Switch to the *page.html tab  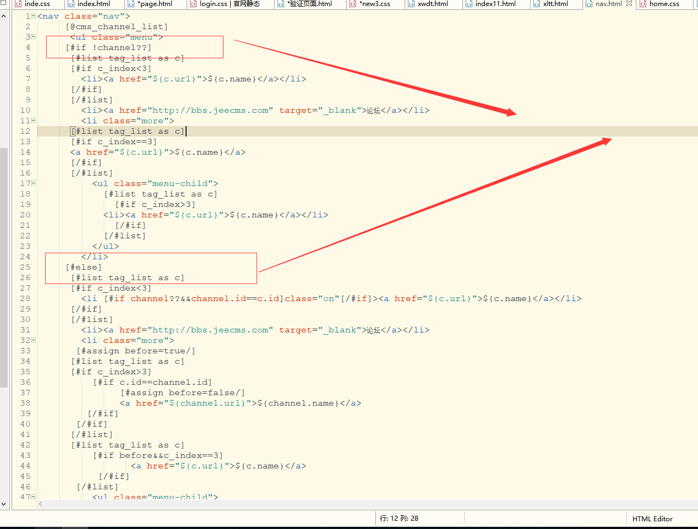click(x=155, y=4)
